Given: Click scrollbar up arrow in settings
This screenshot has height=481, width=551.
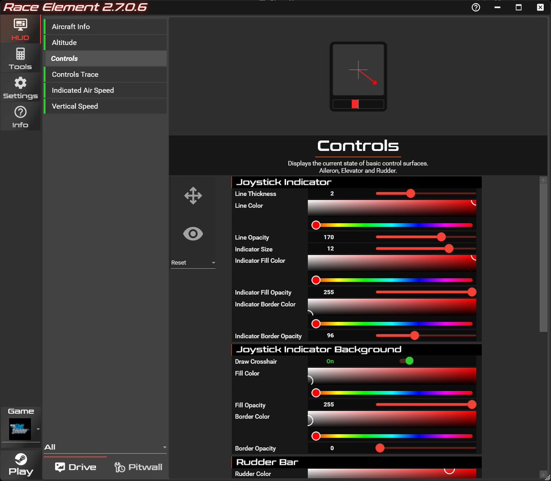Looking at the screenshot, I should (543, 180).
